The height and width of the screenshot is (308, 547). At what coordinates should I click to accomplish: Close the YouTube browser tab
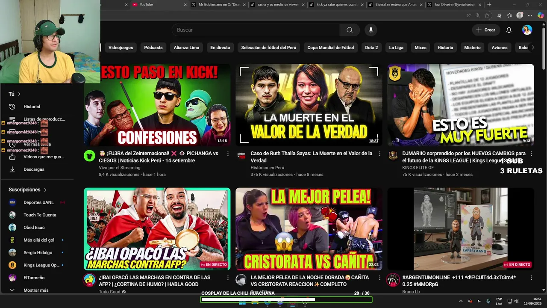tap(185, 5)
